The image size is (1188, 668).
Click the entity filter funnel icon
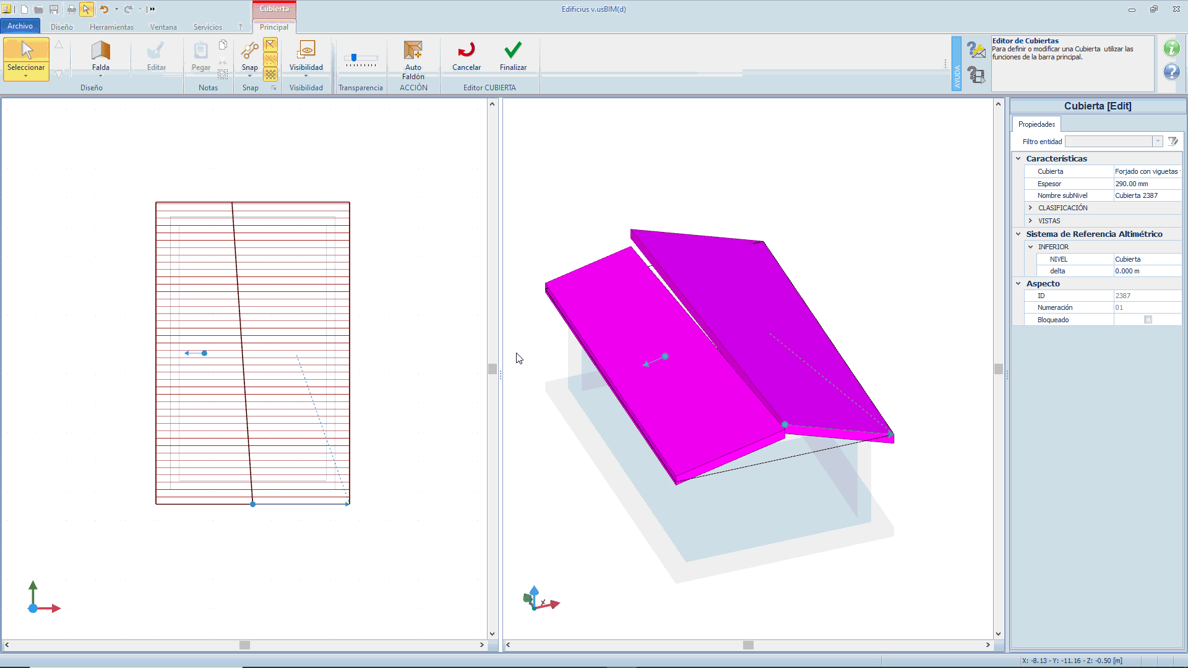tap(1173, 142)
